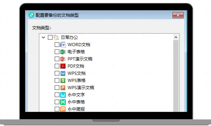This screenshot has height=126, width=211.
Task: Tick the WPS表格 checkbox
Action: [x=57, y=80]
